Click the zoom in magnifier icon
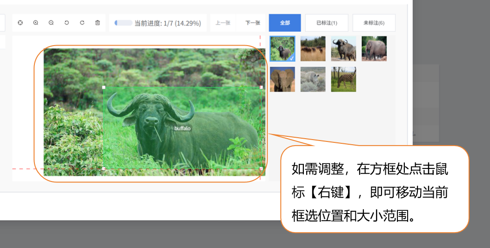This screenshot has height=248, width=490. 35,23
